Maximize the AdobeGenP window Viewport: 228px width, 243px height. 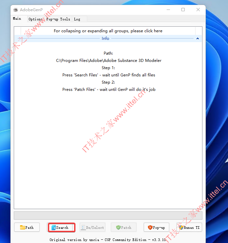click(183, 10)
